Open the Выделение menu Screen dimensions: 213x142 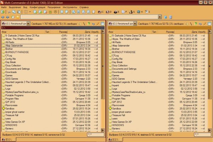[15, 7]
